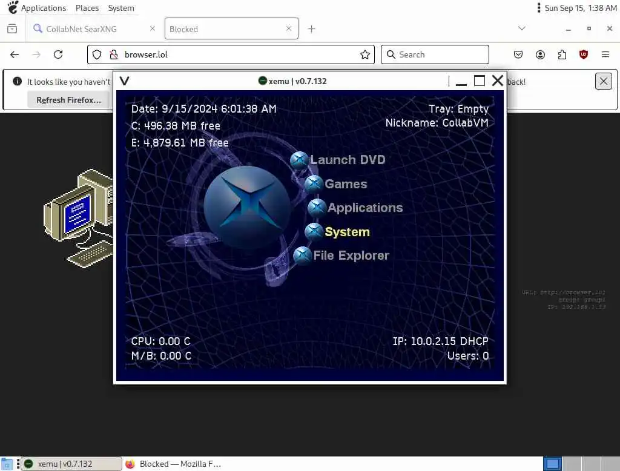Image resolution: width=620 pixels, height=471 pixels.
Task: Switch to Blocked — Mozilla Firefox taskbar entry
Action: point(174,464)
